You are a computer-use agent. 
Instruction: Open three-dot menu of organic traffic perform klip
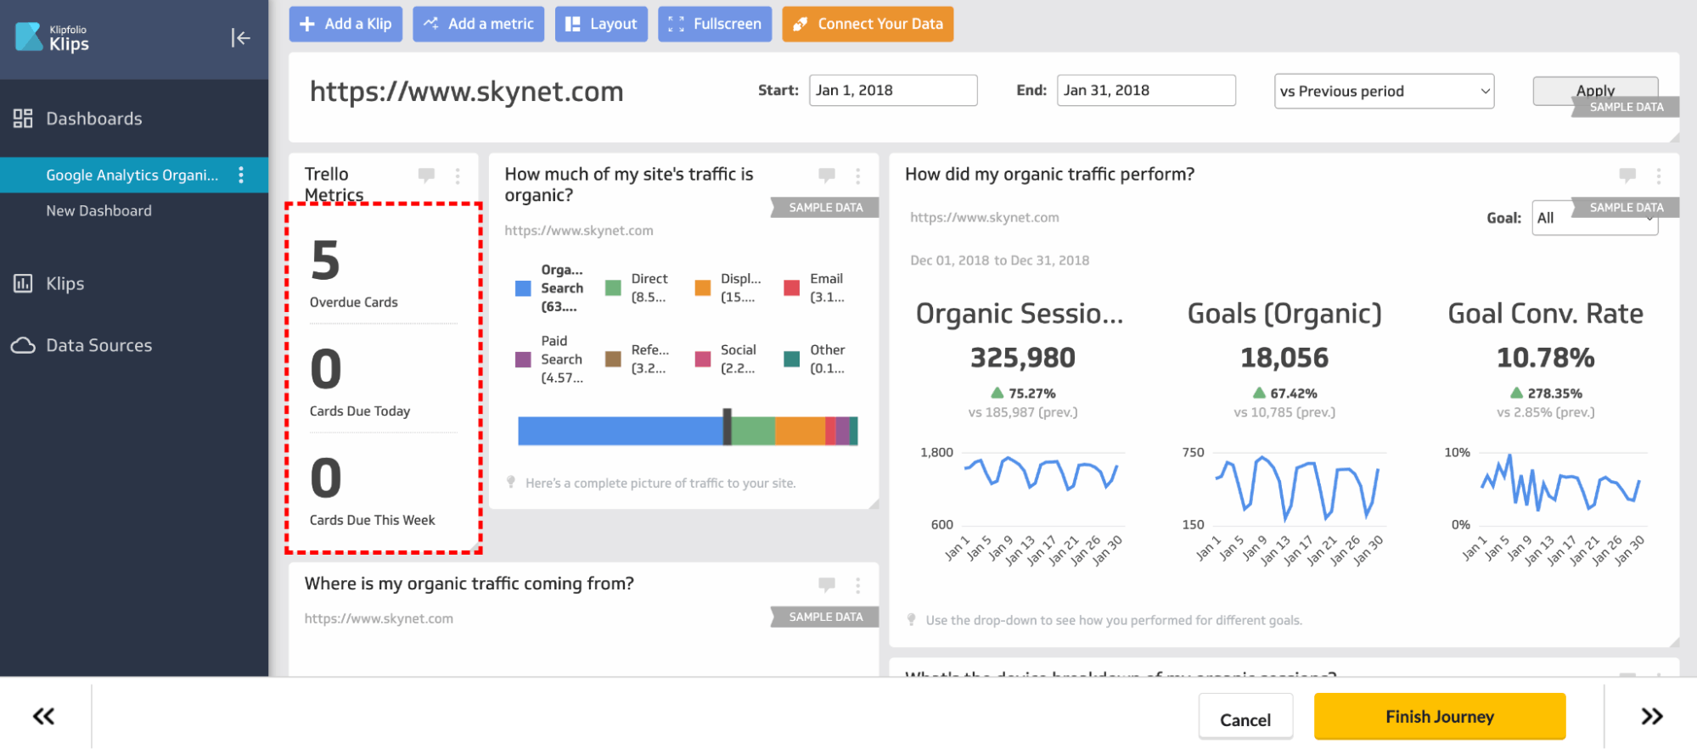point(1659,176)
